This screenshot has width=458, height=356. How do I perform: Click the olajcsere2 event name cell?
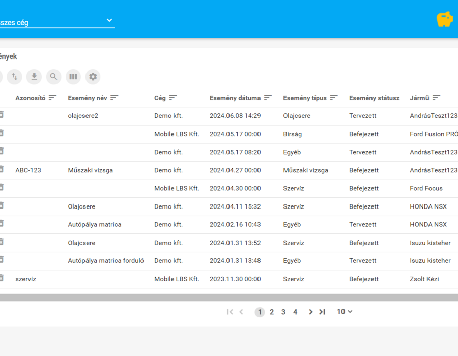coord(83,116)
